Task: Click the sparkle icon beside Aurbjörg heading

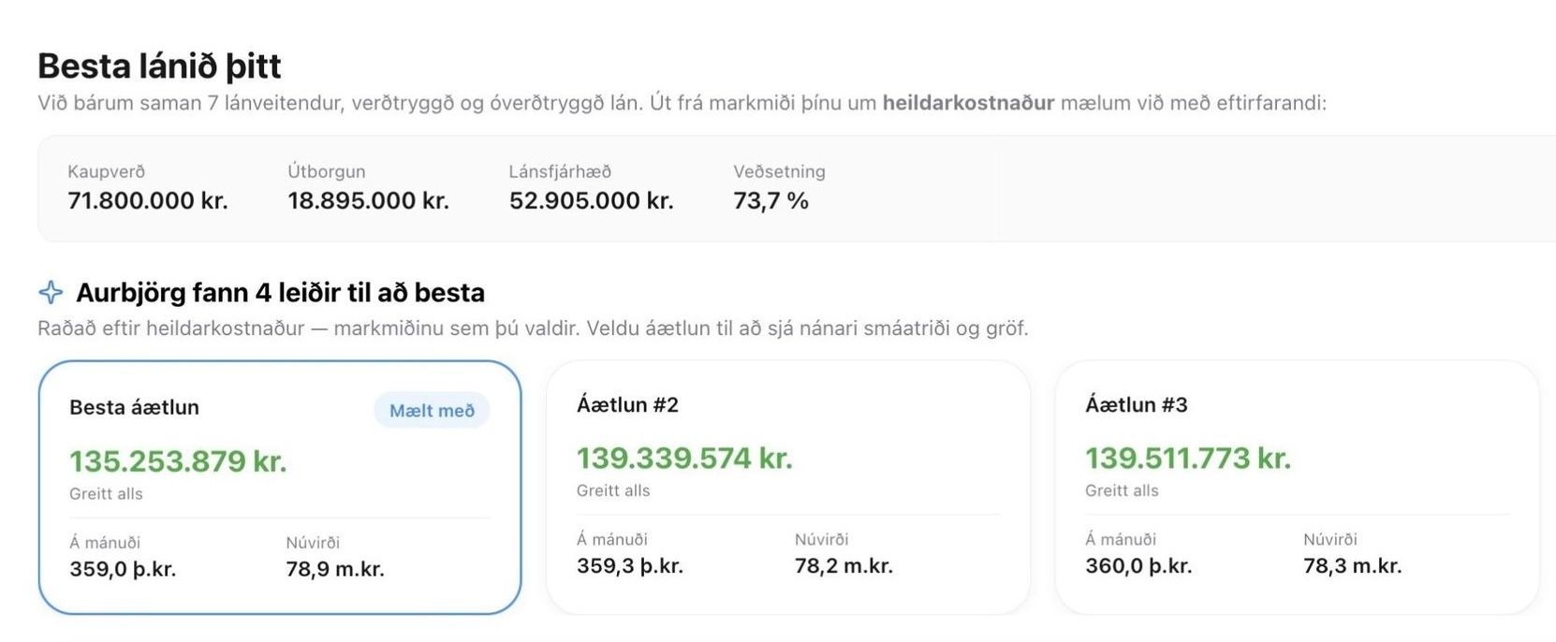Action: [51, 293]
